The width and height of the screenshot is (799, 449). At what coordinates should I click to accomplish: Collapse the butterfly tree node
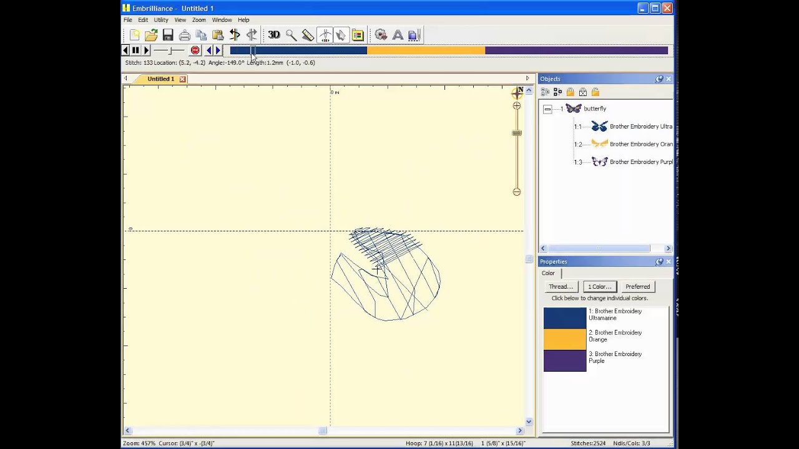click(x=547, y=109)
